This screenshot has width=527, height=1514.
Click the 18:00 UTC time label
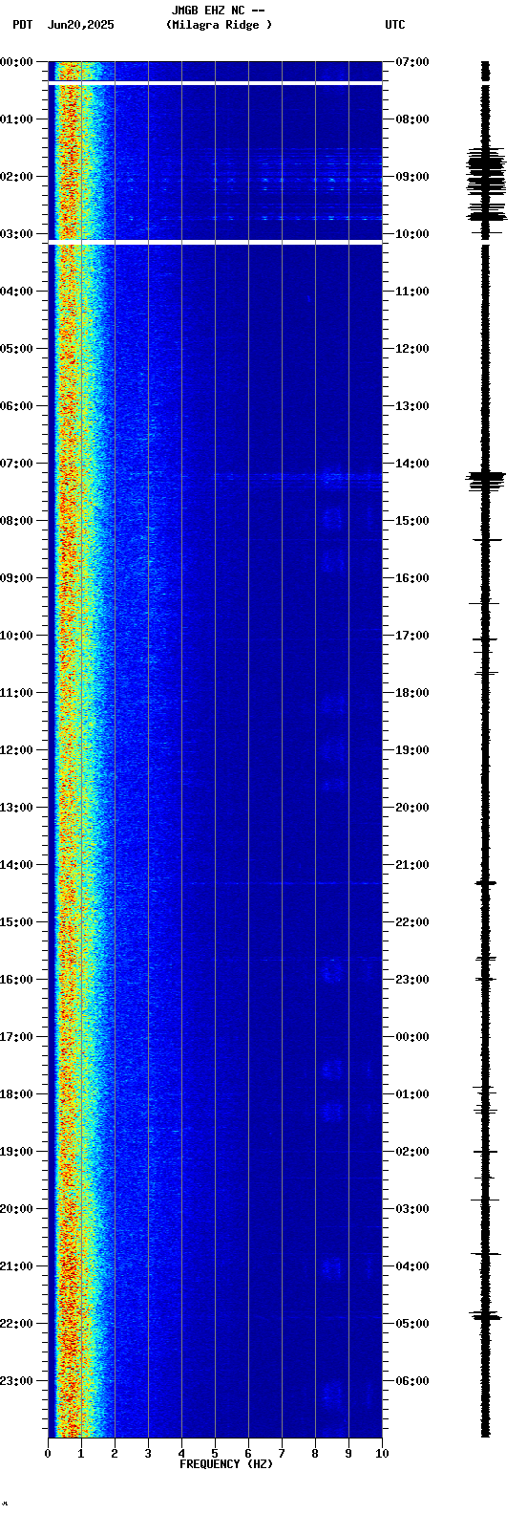[x=412, y=693]
